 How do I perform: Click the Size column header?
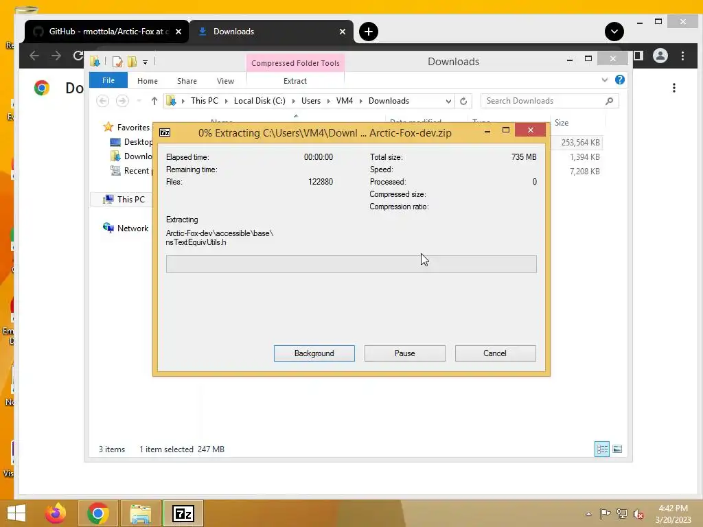[x=562, y=123]
